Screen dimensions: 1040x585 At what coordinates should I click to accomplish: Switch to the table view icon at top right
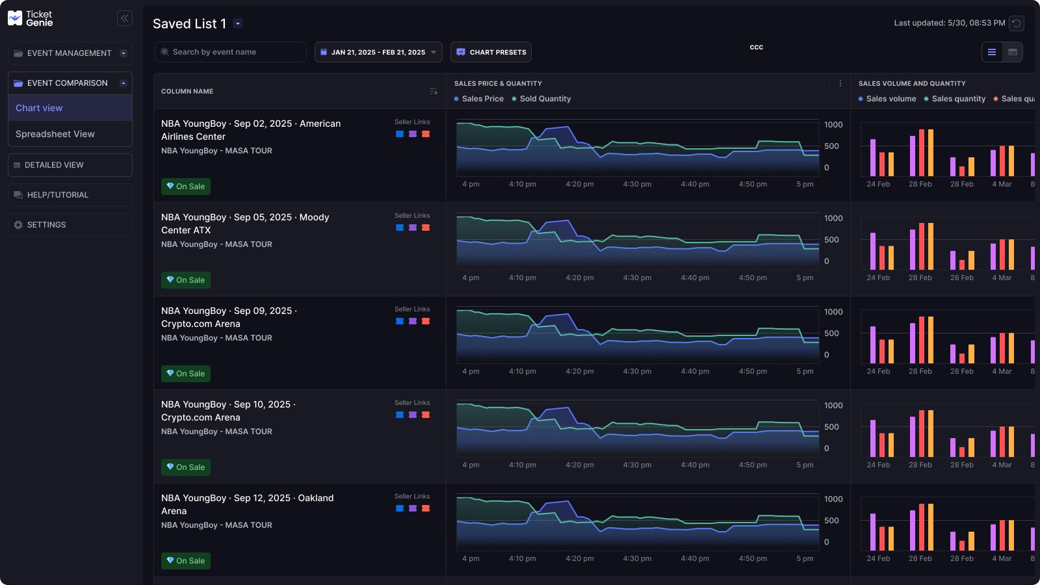pyautogui.click(x=1012, y=52)
